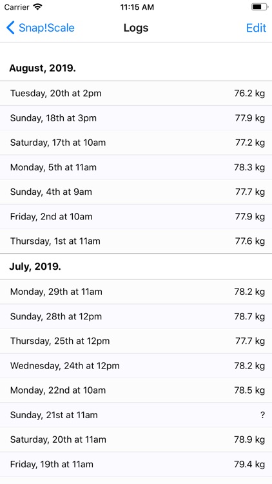Select the 78.7 kg Sunday, 28th entry
This screenshot has width=272, height=484.
click(x=136, y=316)
